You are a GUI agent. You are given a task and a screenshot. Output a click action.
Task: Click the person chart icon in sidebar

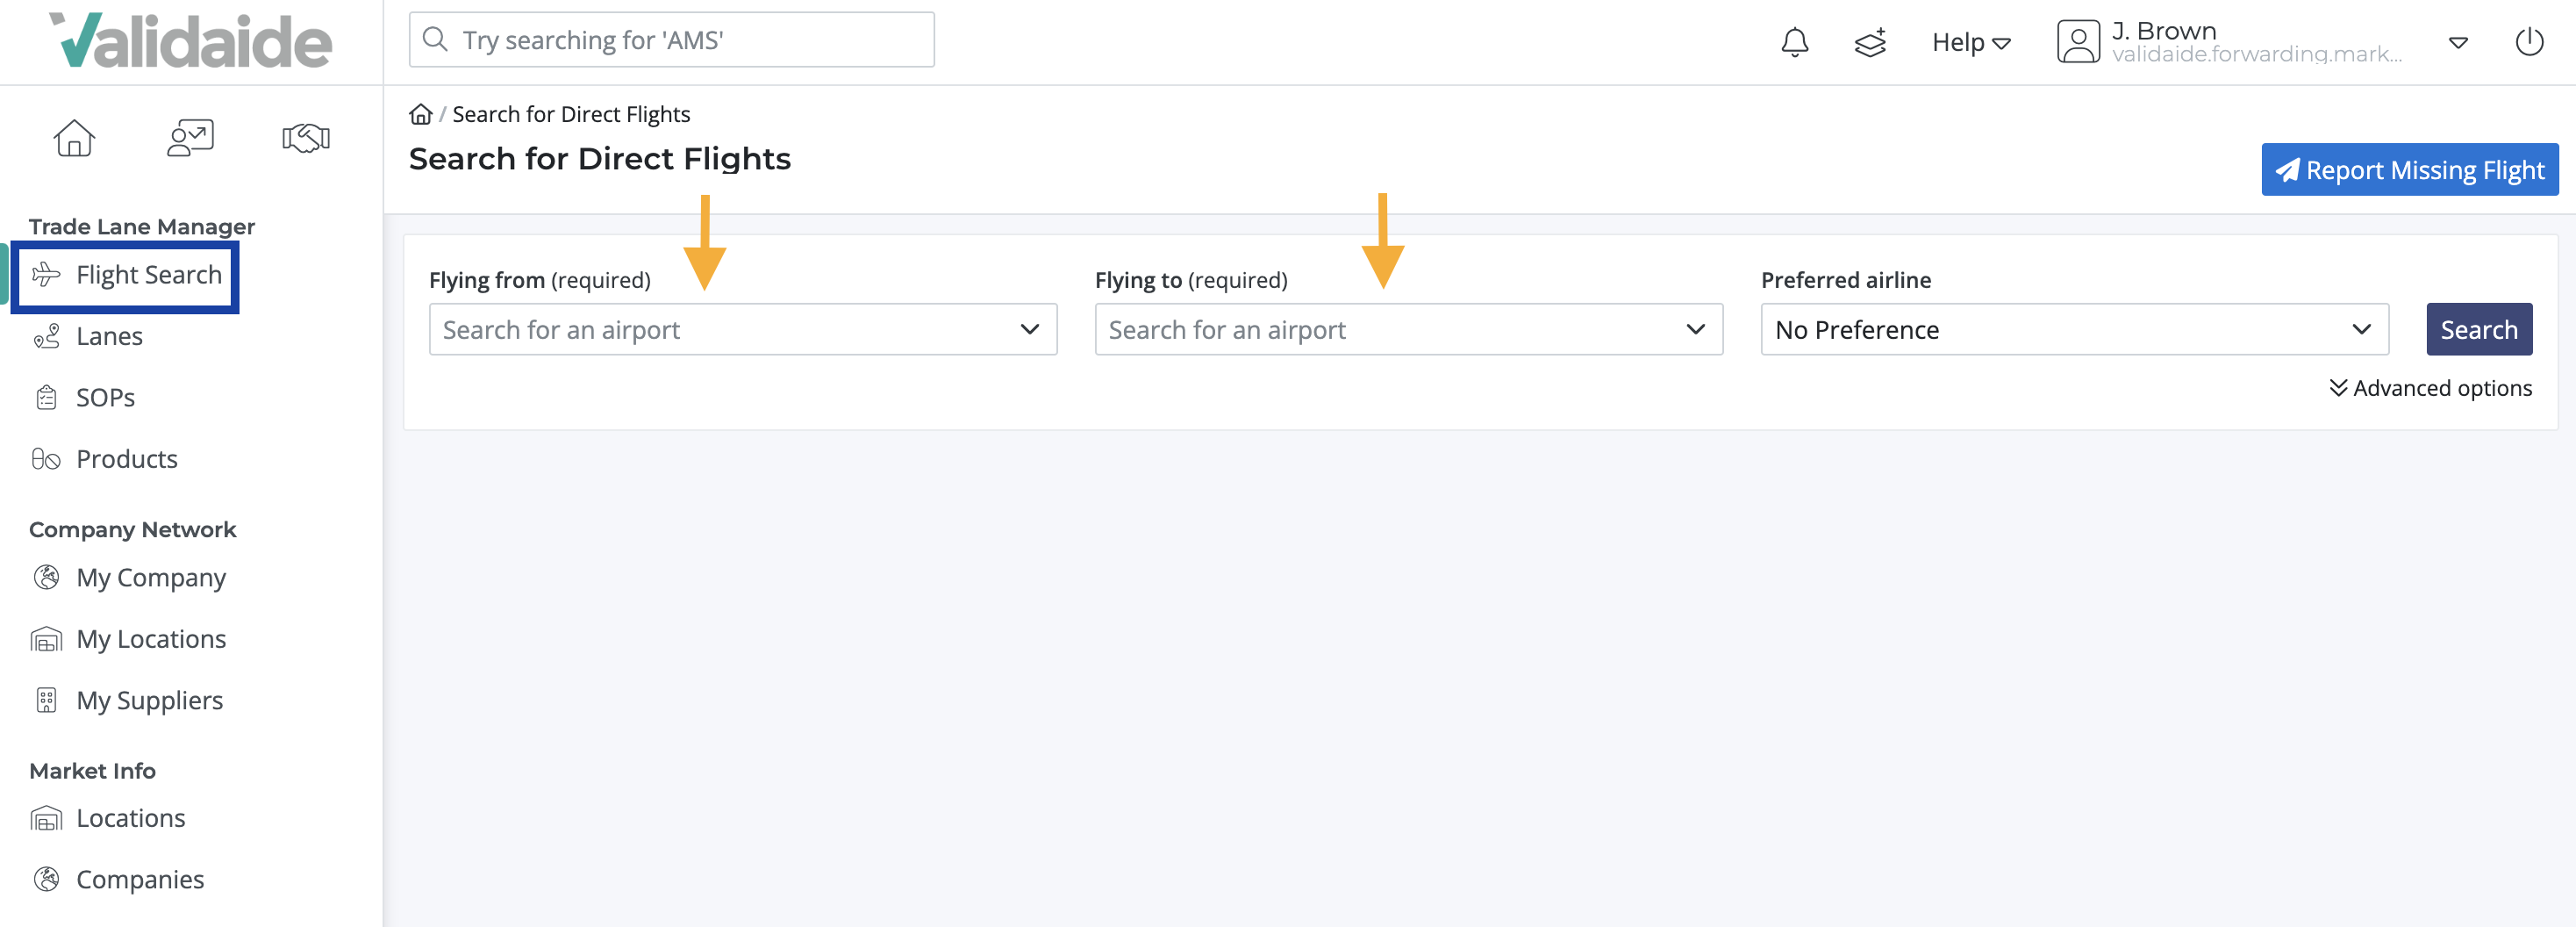click(190, 138)
